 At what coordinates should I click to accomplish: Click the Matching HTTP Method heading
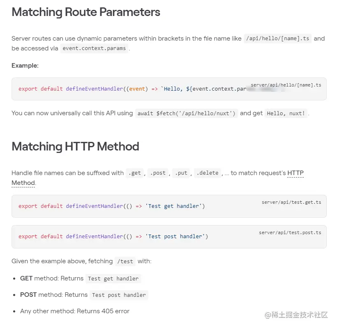(x=75, y=147)
